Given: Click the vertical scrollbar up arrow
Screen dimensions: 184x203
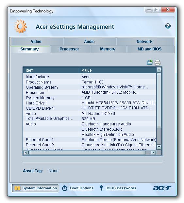Looking at the screenshot, I should pyautogui.click(x=159, y=70).
